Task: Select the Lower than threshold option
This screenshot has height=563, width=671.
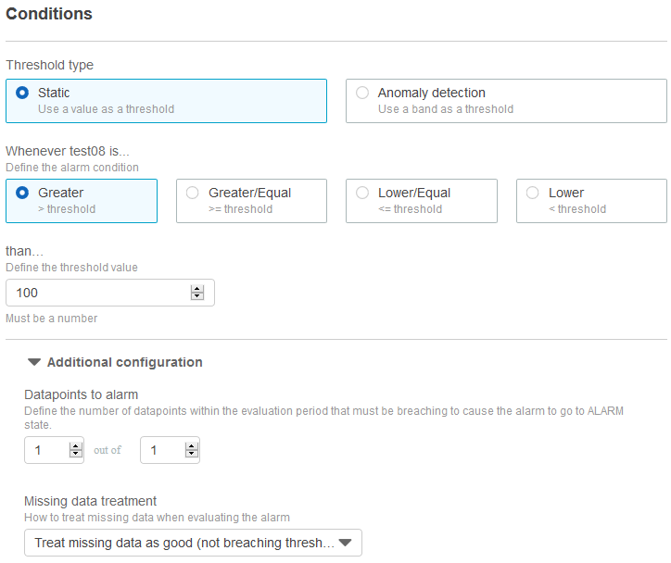Action: click(x=532, y=193)
